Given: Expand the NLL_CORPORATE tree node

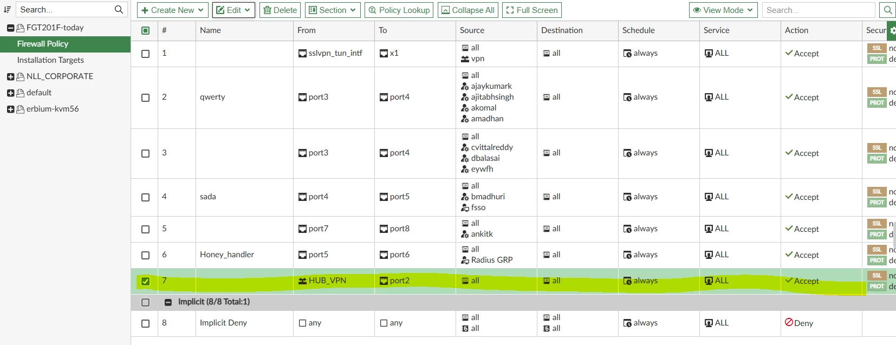Looking at the screenshot, I should pos(10,76).
